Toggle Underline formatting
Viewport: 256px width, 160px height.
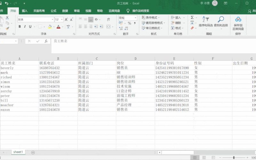pyautogui.click(x=30, y=27)
